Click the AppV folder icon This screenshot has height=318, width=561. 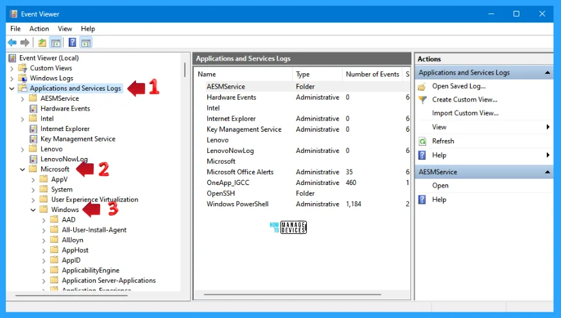[x=44, y=179]
